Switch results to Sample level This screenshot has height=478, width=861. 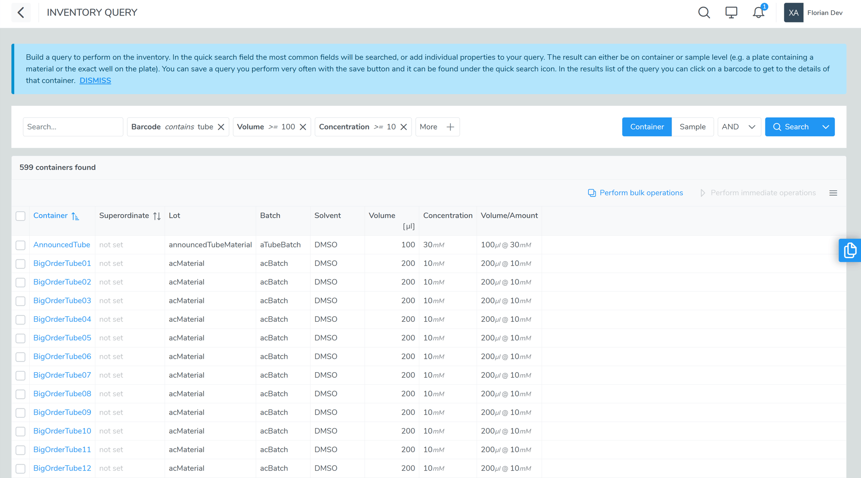[692, 127]
